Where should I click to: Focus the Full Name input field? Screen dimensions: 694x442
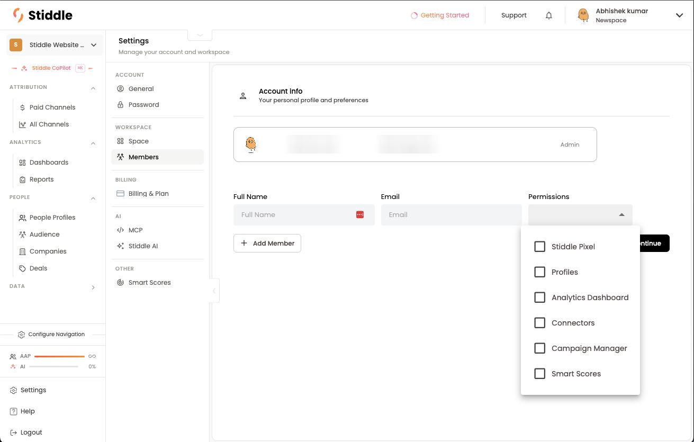click(x=304, y=215)
